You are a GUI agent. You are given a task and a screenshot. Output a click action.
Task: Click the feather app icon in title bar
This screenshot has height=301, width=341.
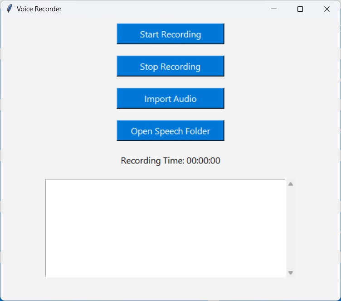point(9,9)
